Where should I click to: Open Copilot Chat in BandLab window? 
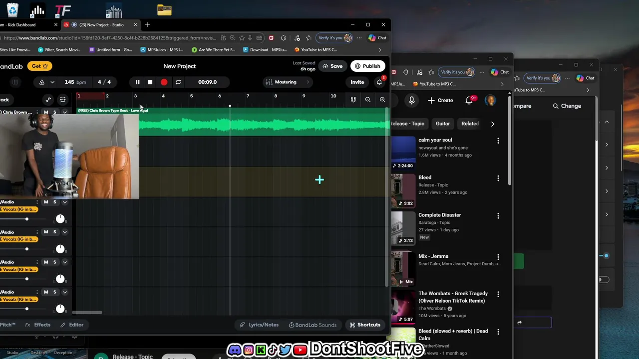point(377,38)
